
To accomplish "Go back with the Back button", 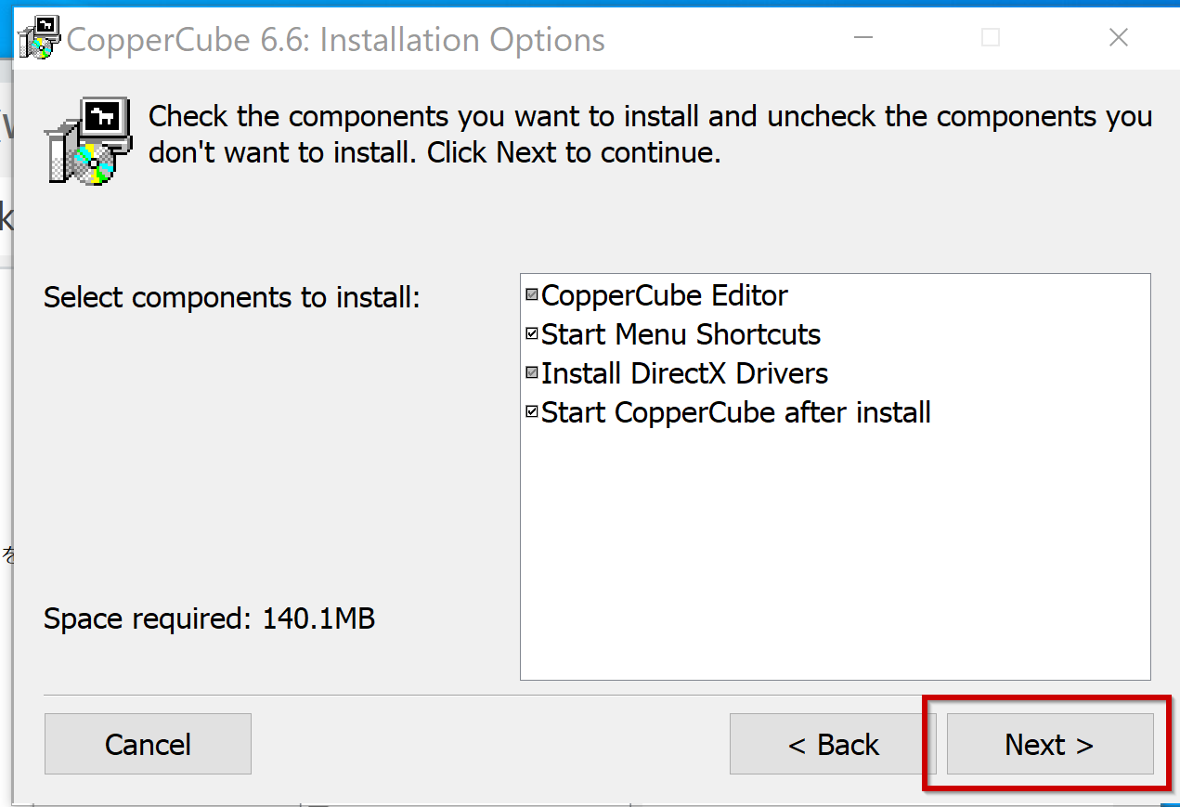I will point(833,744).
